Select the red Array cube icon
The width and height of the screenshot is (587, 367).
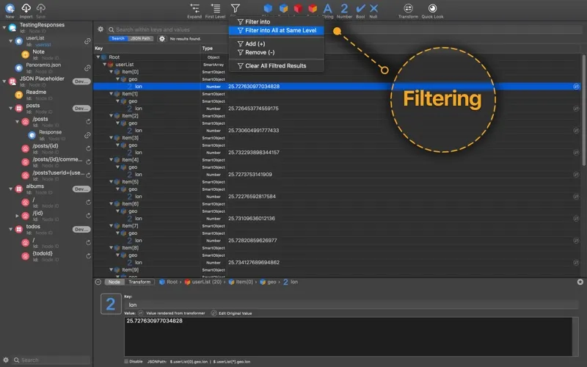tap(298, 8)
